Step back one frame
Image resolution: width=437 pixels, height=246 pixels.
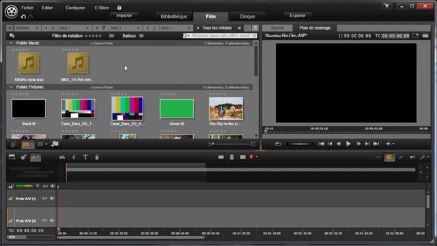pos(339,144)
